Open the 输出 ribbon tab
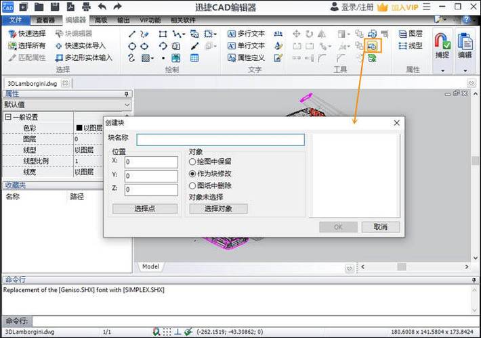 pos(124,20)
